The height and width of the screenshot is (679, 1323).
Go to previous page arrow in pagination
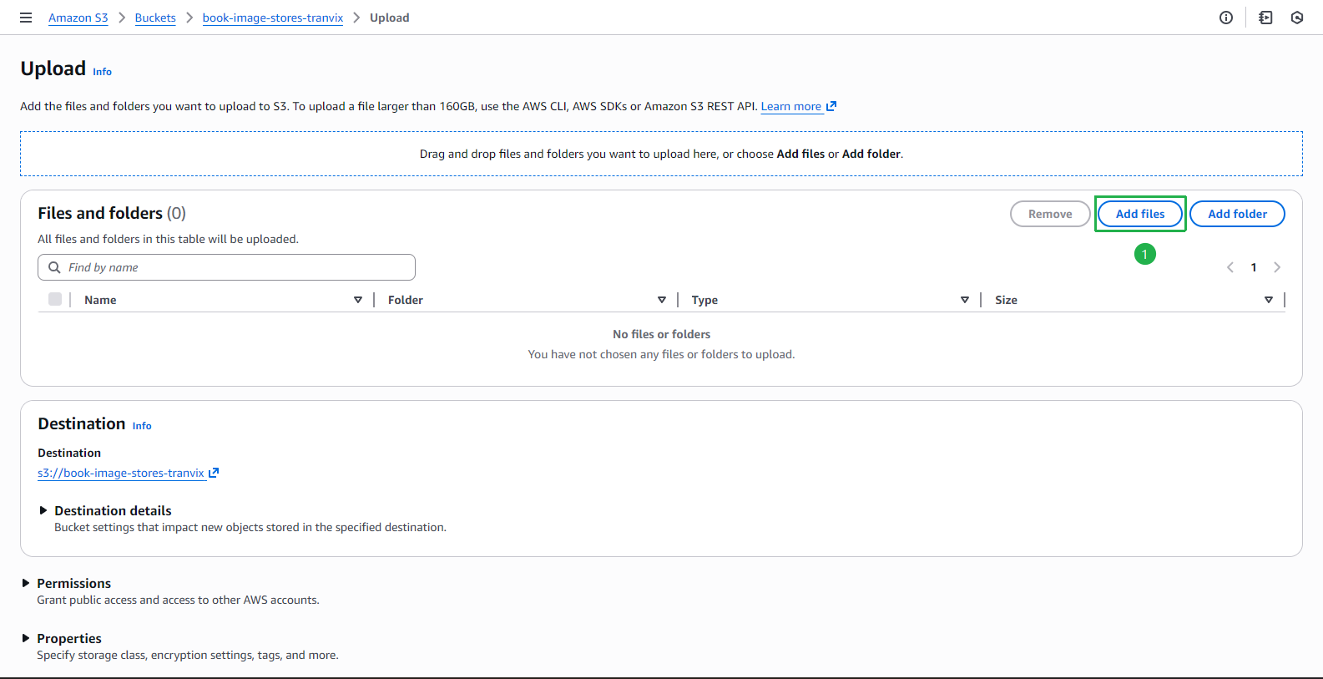click(1230, 267)
